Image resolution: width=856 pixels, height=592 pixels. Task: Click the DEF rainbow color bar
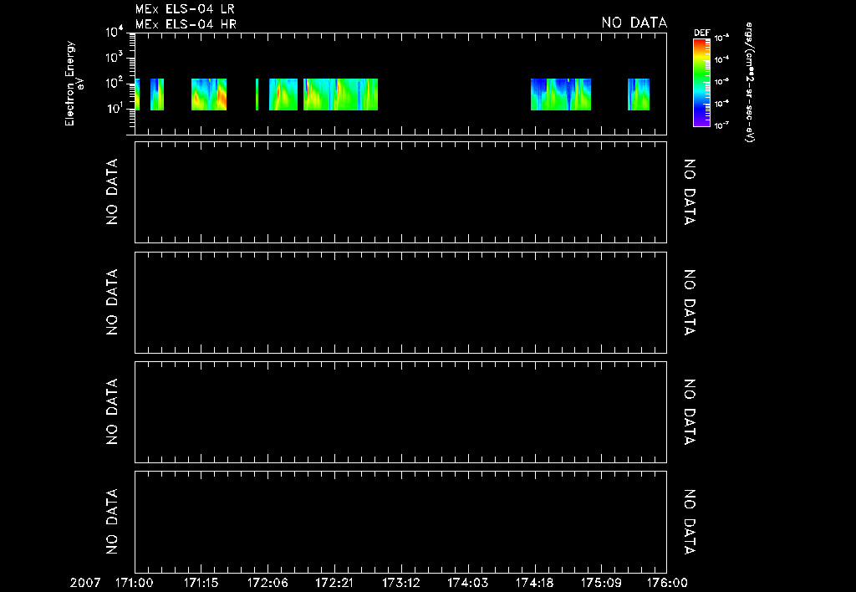701,83
